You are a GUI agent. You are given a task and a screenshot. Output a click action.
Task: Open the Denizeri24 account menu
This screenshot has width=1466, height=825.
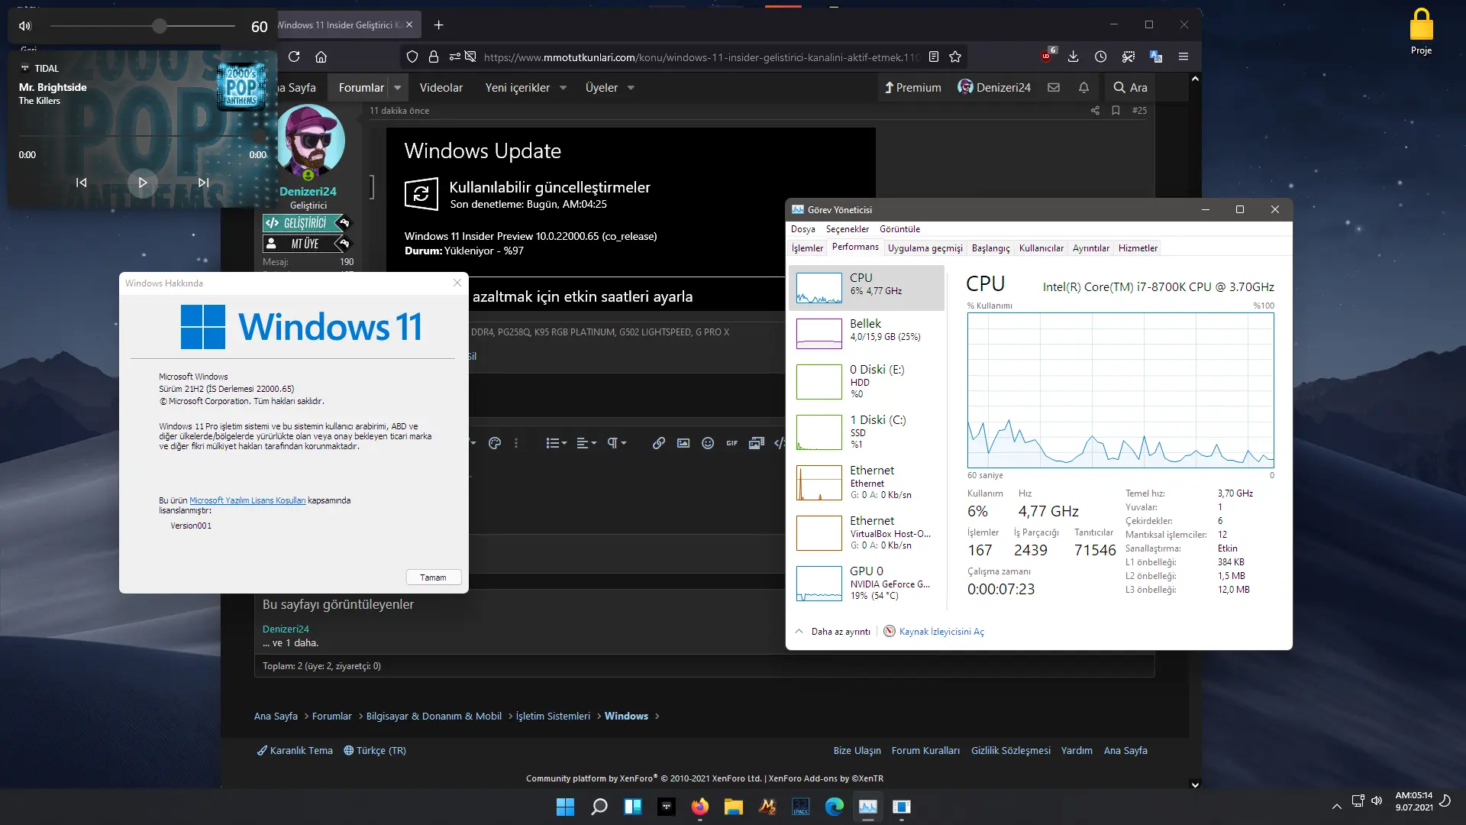pyautogui.click(x=994, y=88)
